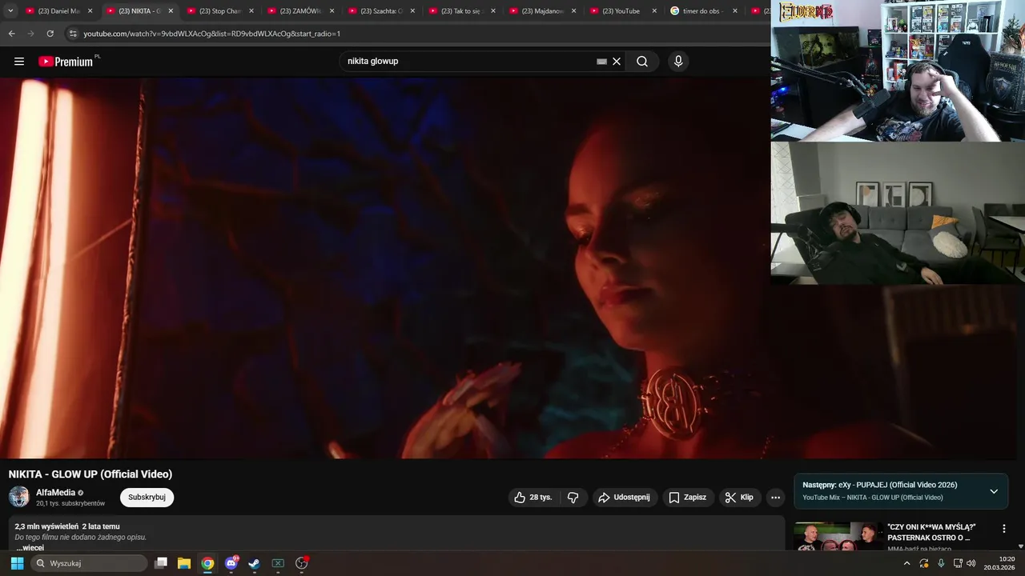Expand description with '...więcej'
Viewport: 1025px width, 576px height.
30,547
